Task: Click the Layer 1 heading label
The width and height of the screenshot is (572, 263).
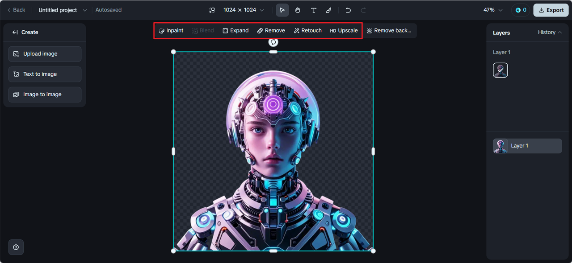Action: click(501, 52)
